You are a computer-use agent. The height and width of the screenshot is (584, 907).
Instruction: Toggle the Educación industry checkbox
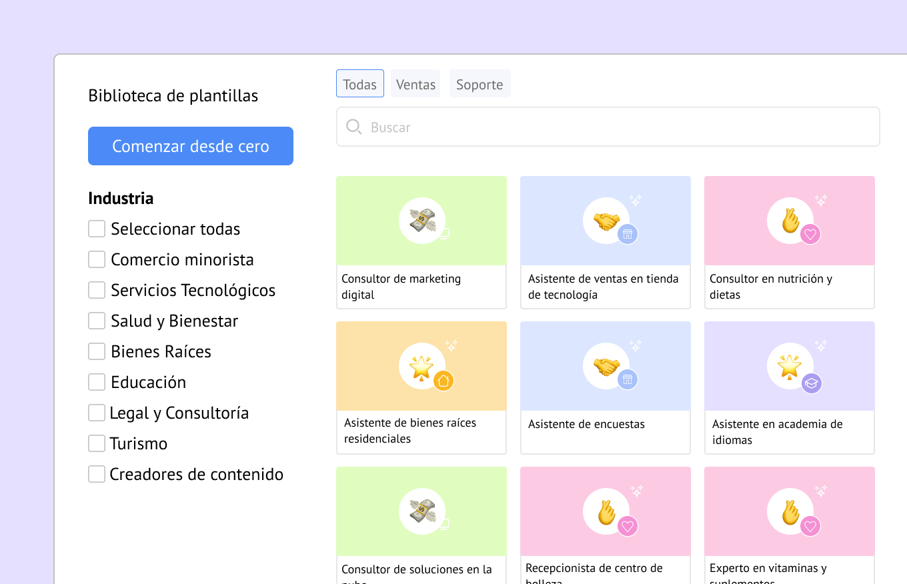coord(97,382)
